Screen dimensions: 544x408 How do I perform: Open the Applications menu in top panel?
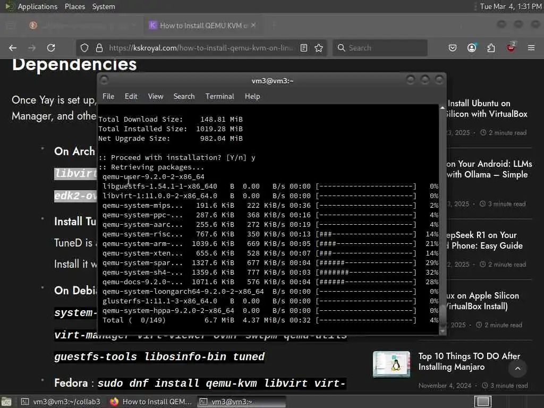coord(38,6)
